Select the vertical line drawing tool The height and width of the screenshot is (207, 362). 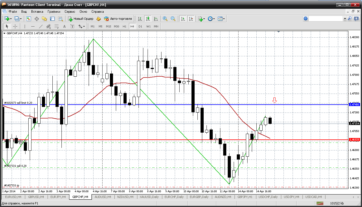[x=25, y=26]
